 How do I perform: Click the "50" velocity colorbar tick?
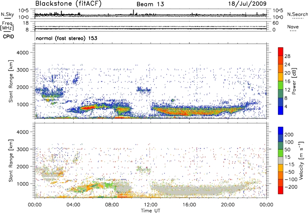tap(287, 150)
